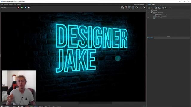Viewport: 191px width, 107px height.
Task: Select the Lens Effects layer
Action: tap(158, 14)
